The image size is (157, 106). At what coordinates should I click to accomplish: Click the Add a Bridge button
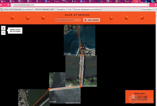pyautogui.click(x=92, y=20)
